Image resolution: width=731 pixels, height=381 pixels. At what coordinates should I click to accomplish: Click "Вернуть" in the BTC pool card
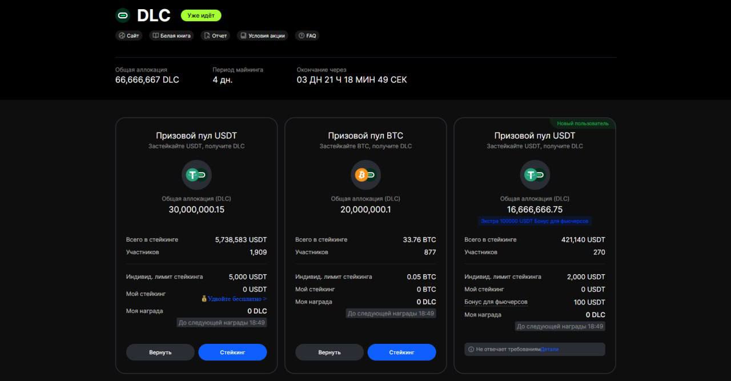click(330, 352)
